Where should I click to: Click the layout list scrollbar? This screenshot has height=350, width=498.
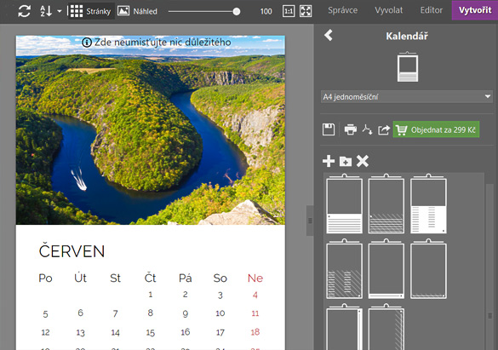point(489,267)
